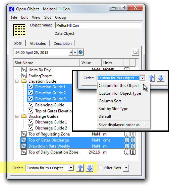This screenshot has height=186, width=169.
Task: Choose Sort by Slot Type from list
Action: [113, 108]
